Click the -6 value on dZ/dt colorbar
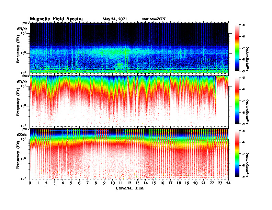Image resolution: width=272 pixels, height=210 pixels. (x=243, y=142)
